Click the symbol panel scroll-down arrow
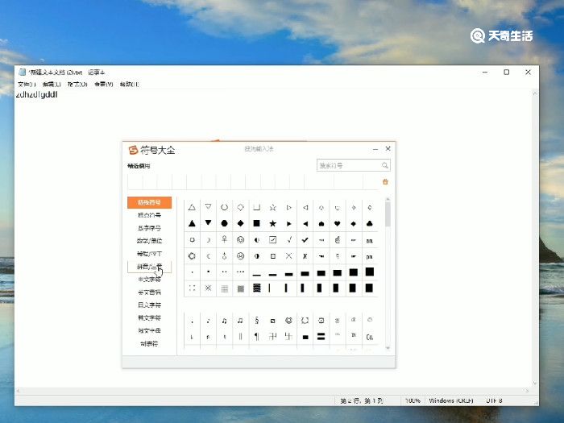564x423 pixels. 388,348
